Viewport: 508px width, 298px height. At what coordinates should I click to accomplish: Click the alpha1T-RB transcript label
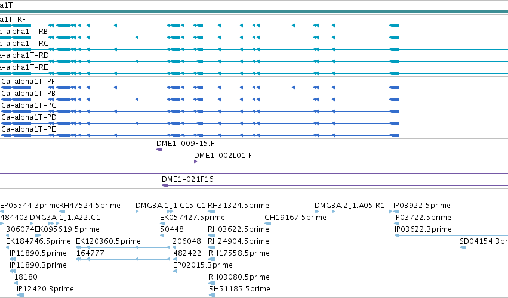coord(24,32)
